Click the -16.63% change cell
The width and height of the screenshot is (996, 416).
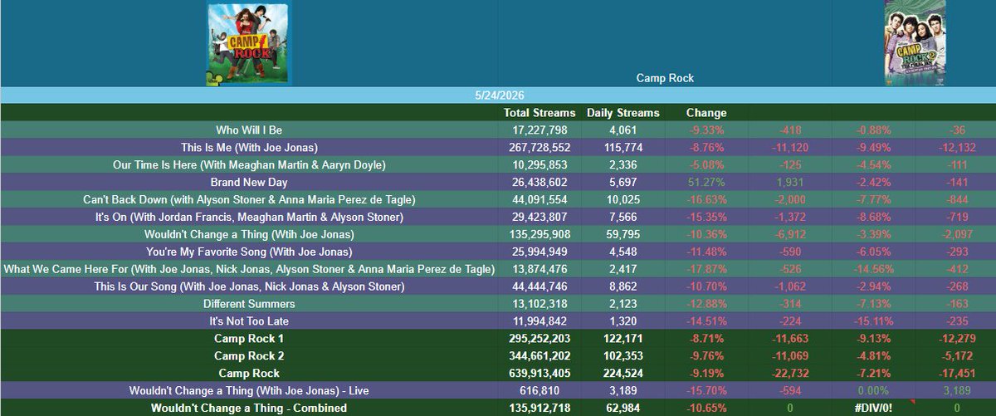coord(706,200)
